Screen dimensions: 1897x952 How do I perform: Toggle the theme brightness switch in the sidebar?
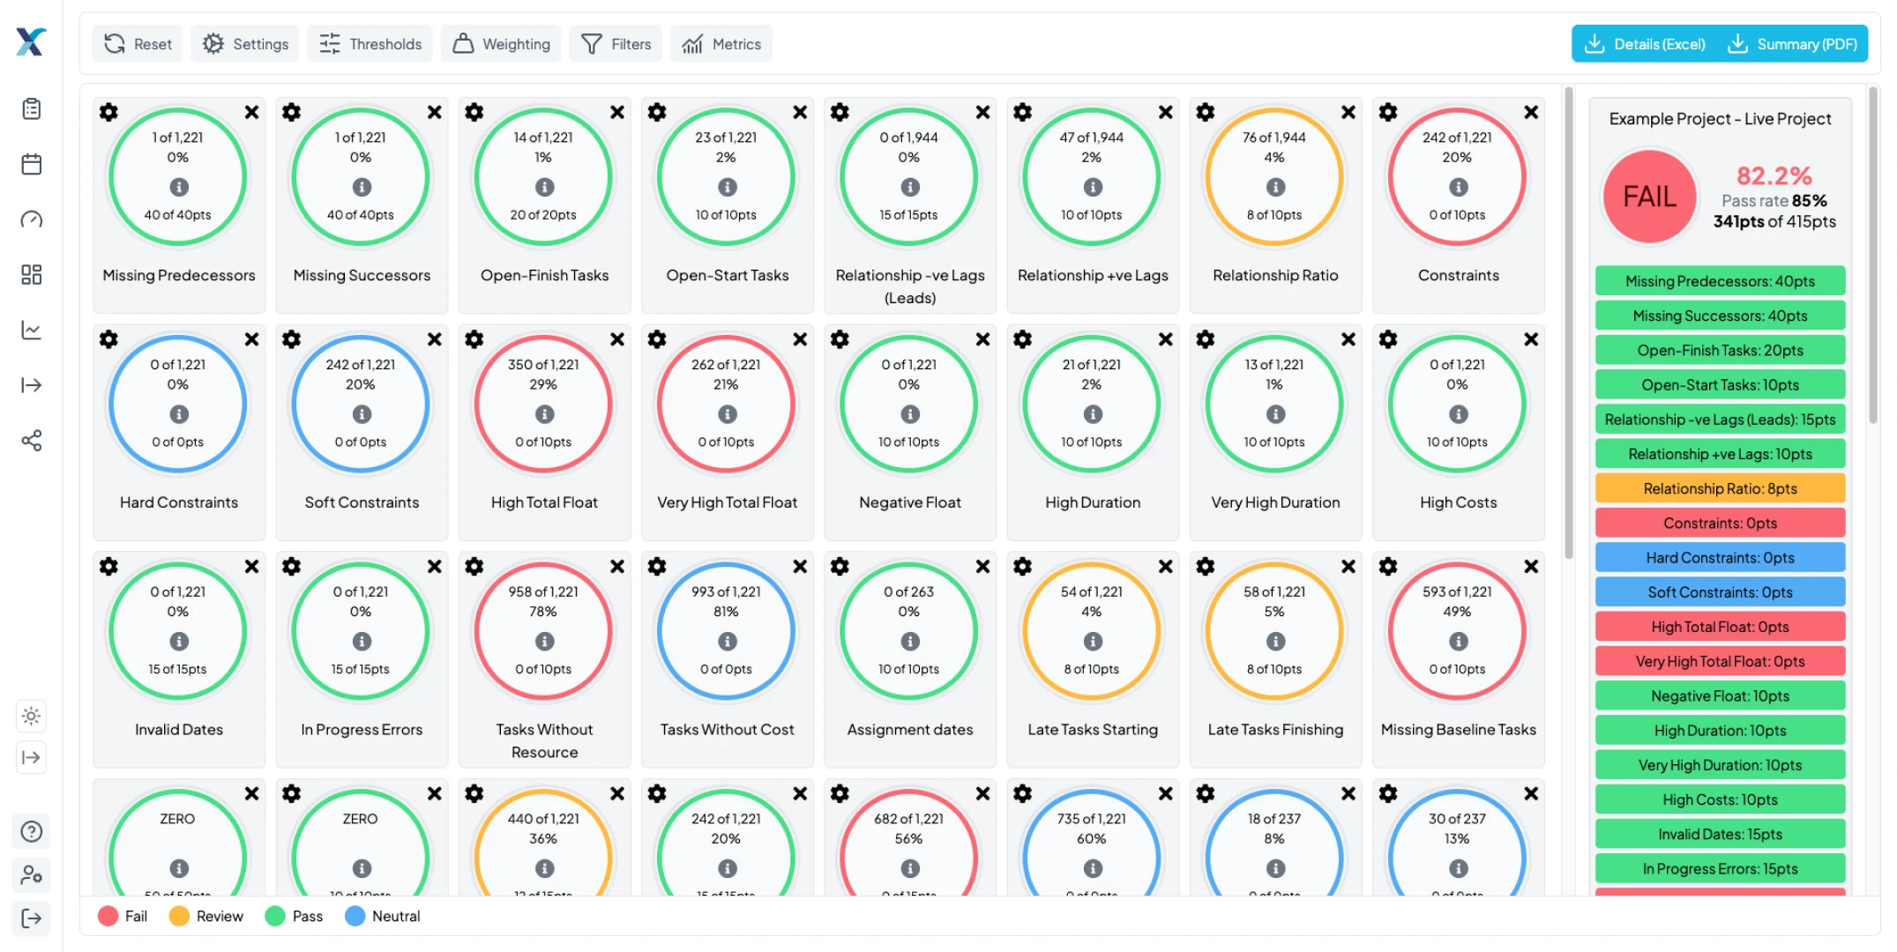pos(32,716)
